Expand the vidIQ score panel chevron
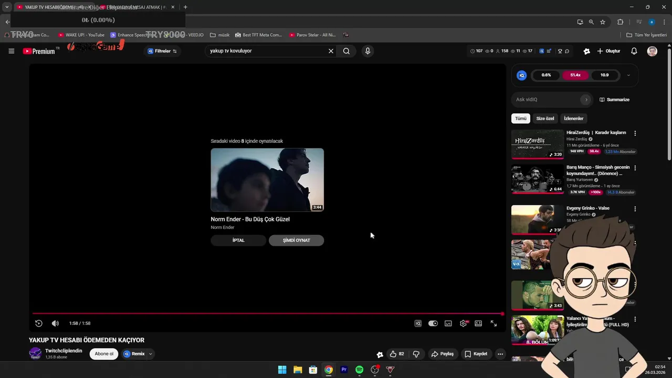Viewport: 672px width, 378px height. [628, 75]
